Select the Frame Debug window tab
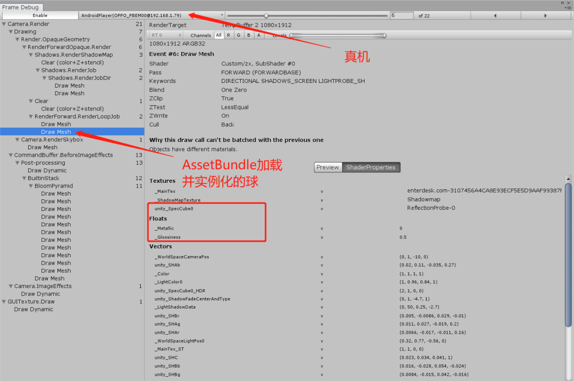 (x=21, y=7)
